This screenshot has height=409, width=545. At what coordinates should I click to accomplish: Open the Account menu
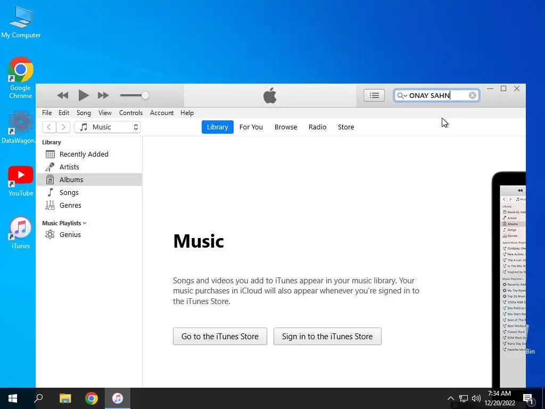[x=162, y=113]
